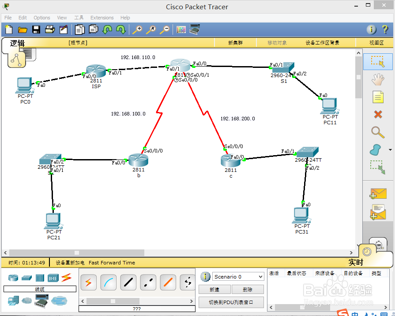395x316 pixels.
Task: Select WAN Emulation cloud category icon
Action: click(x=27, y=301)
